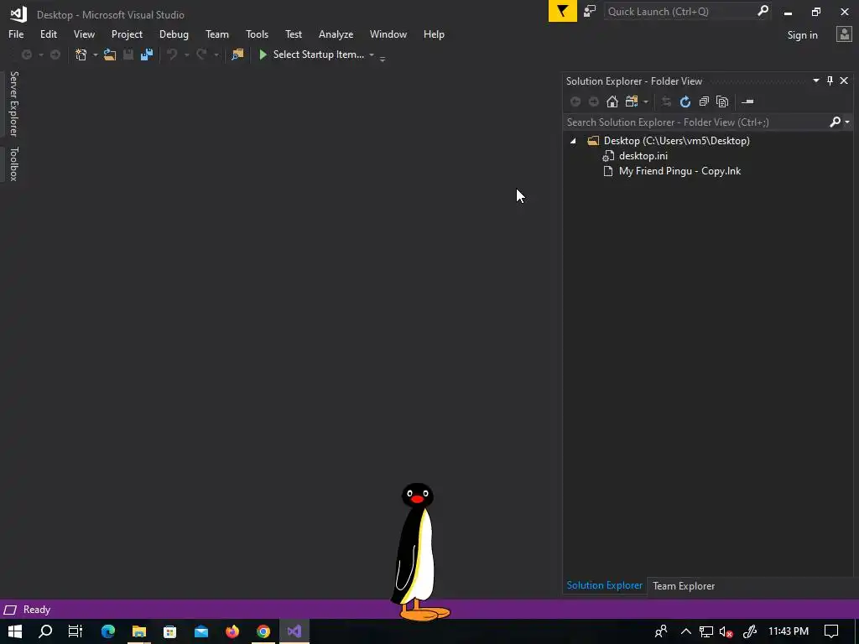The height and width of the screenshot is (644, 859).
Task: Click the Navigate Forward toolbar arrow
Action: [55, 55]
